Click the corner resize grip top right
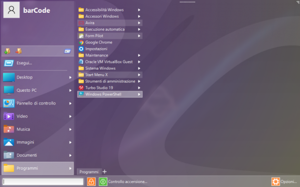This screenshot has height=187, width=300. [x=298, y=2]
